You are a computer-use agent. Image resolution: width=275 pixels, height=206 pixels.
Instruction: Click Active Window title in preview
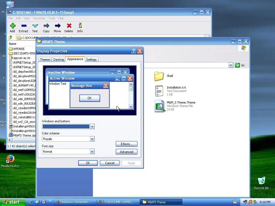pos(62,78)
